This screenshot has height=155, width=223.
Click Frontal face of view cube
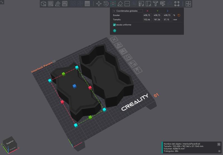coord(13,149)
